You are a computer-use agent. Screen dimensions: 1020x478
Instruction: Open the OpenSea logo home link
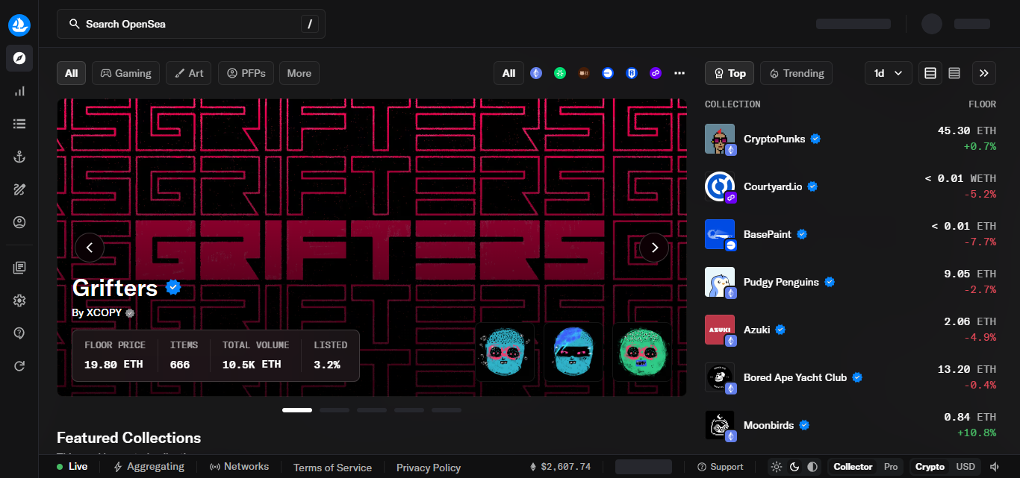19,25
